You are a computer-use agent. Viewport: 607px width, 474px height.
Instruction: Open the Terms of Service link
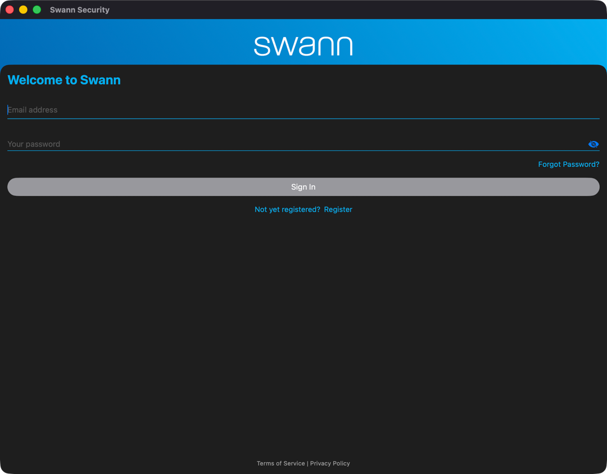[280, 463]
